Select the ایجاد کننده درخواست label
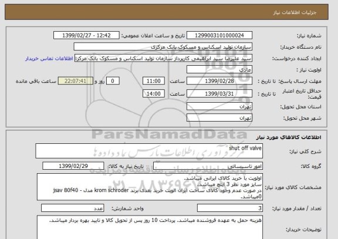 [x=297, y=59]
